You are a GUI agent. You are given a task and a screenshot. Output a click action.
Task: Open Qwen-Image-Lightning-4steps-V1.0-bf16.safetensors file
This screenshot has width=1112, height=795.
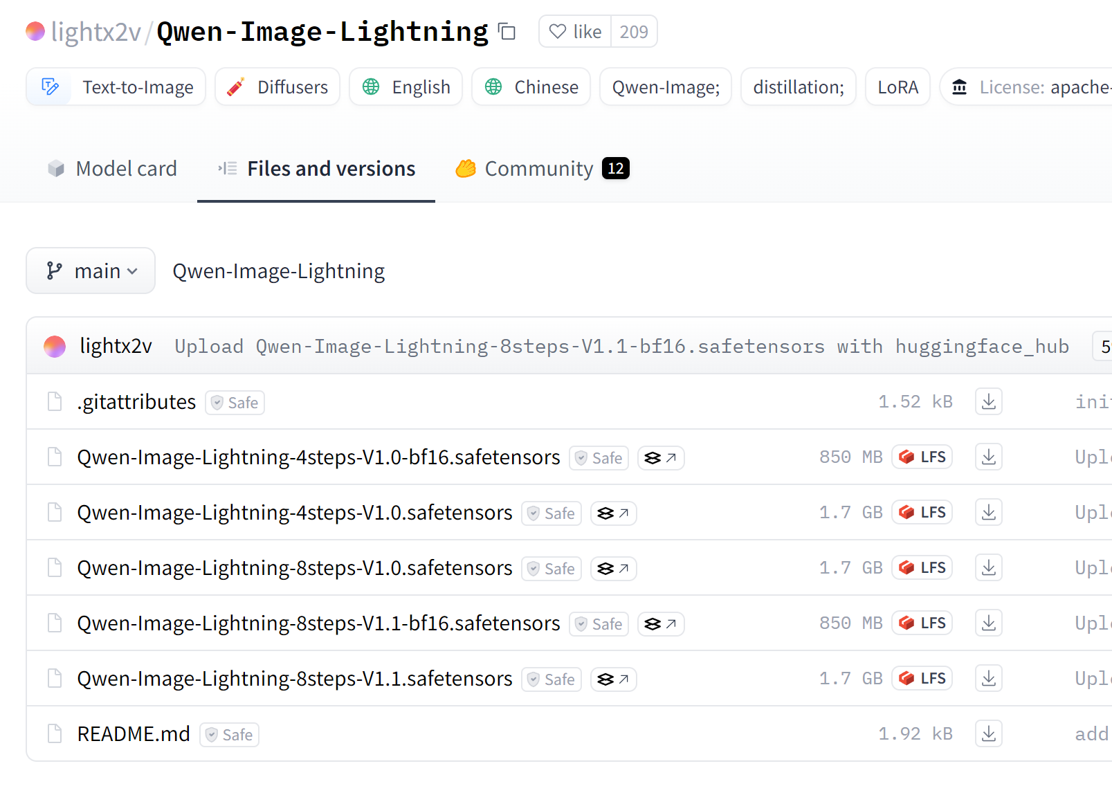pyautogui.click(x=318, y=457)
